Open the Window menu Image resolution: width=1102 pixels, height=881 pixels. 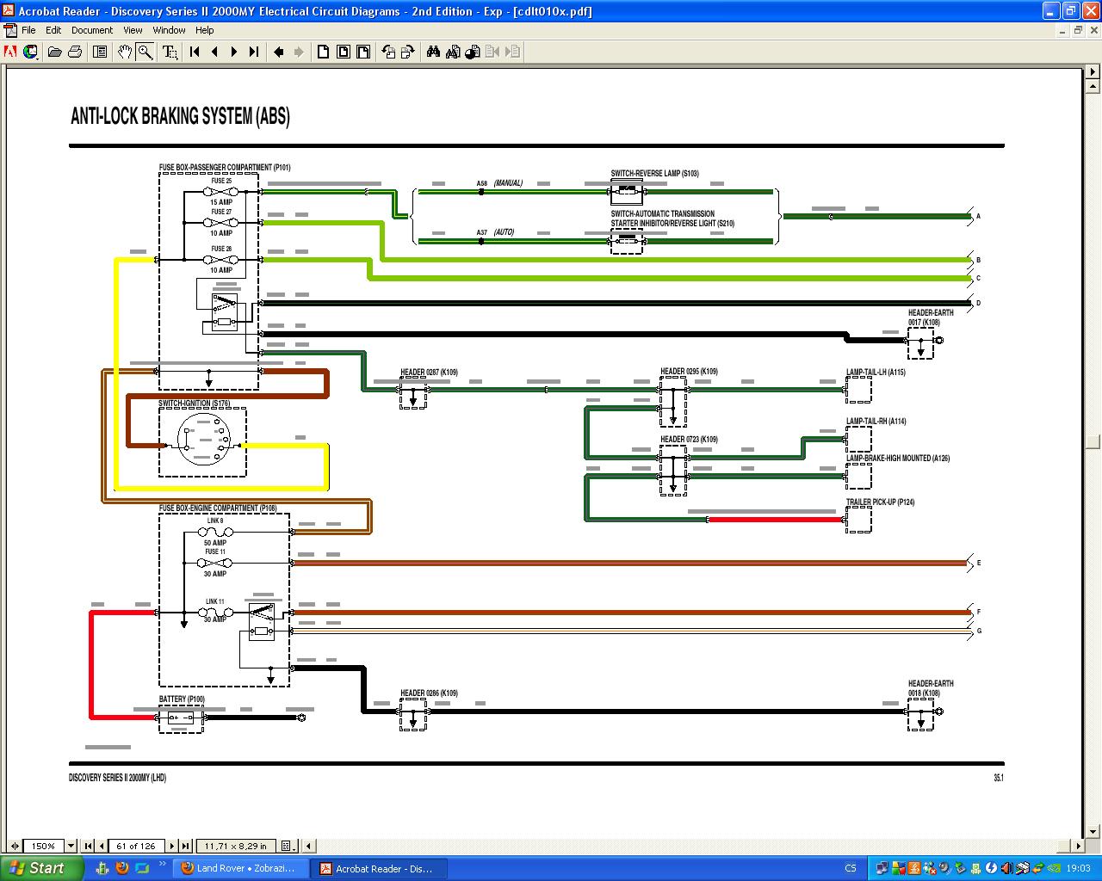(169, 30)
